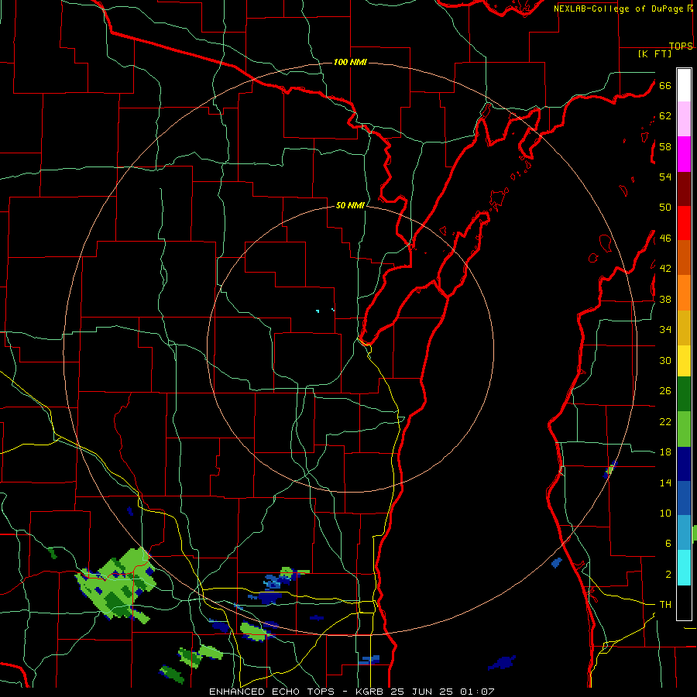Click the orange swatch between 42 and 38
This screenshot has height=697, width=697.
[684, 293]
